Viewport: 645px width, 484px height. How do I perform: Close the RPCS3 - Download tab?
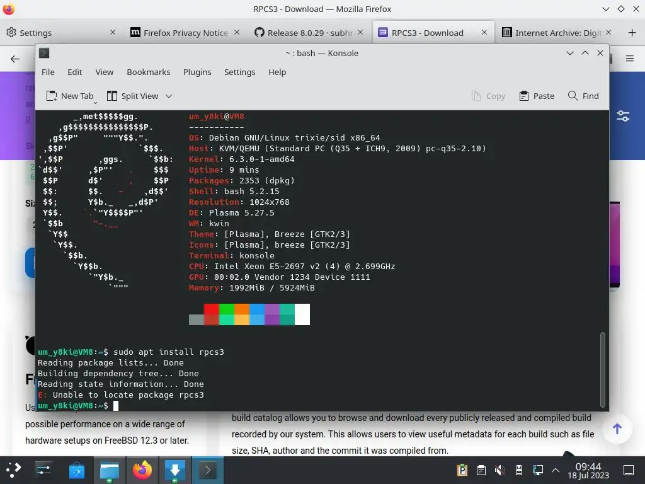tap(484, 32)
